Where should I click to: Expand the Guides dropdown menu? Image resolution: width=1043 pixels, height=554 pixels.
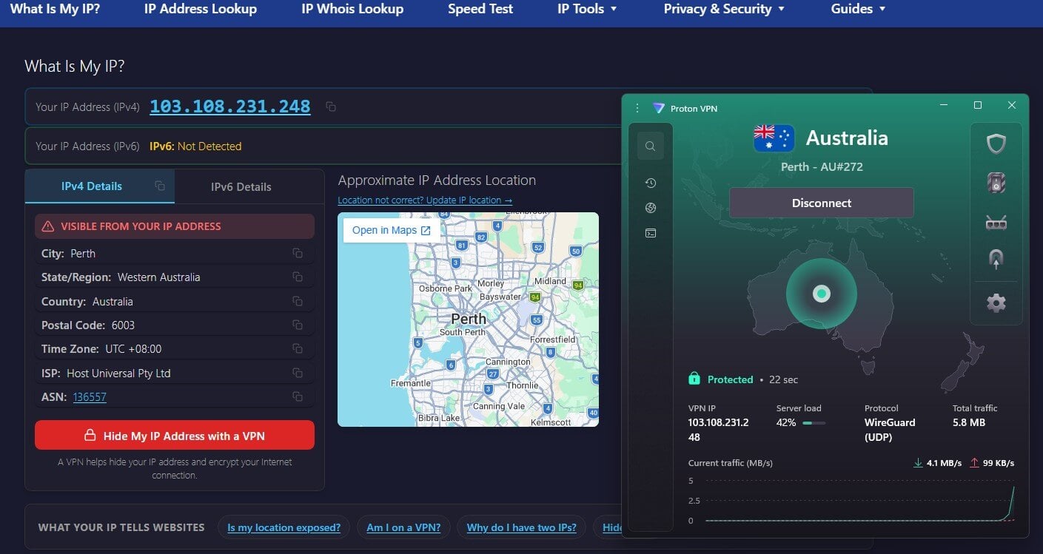pyautogui.click(x=858, y=9)
